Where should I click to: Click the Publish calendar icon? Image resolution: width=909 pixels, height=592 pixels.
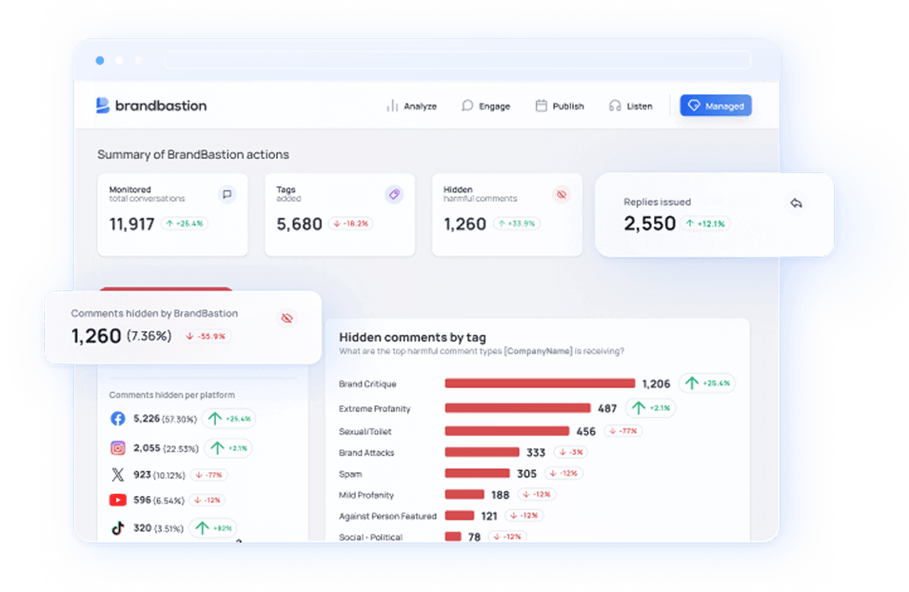pyautogui.click(x=541, y=106)
